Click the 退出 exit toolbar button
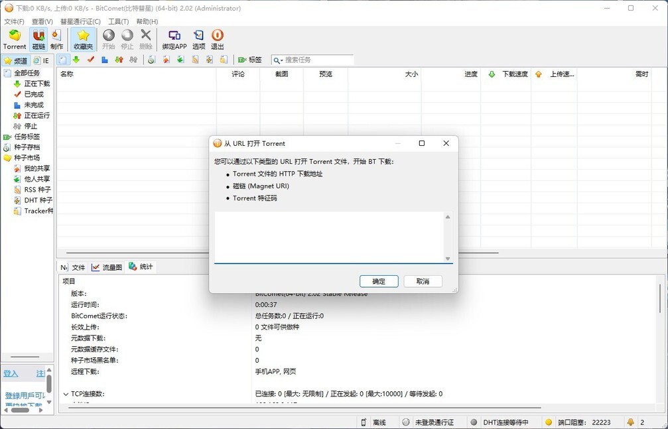The height and width of the screenshot is (429, 668). (218, 40)
